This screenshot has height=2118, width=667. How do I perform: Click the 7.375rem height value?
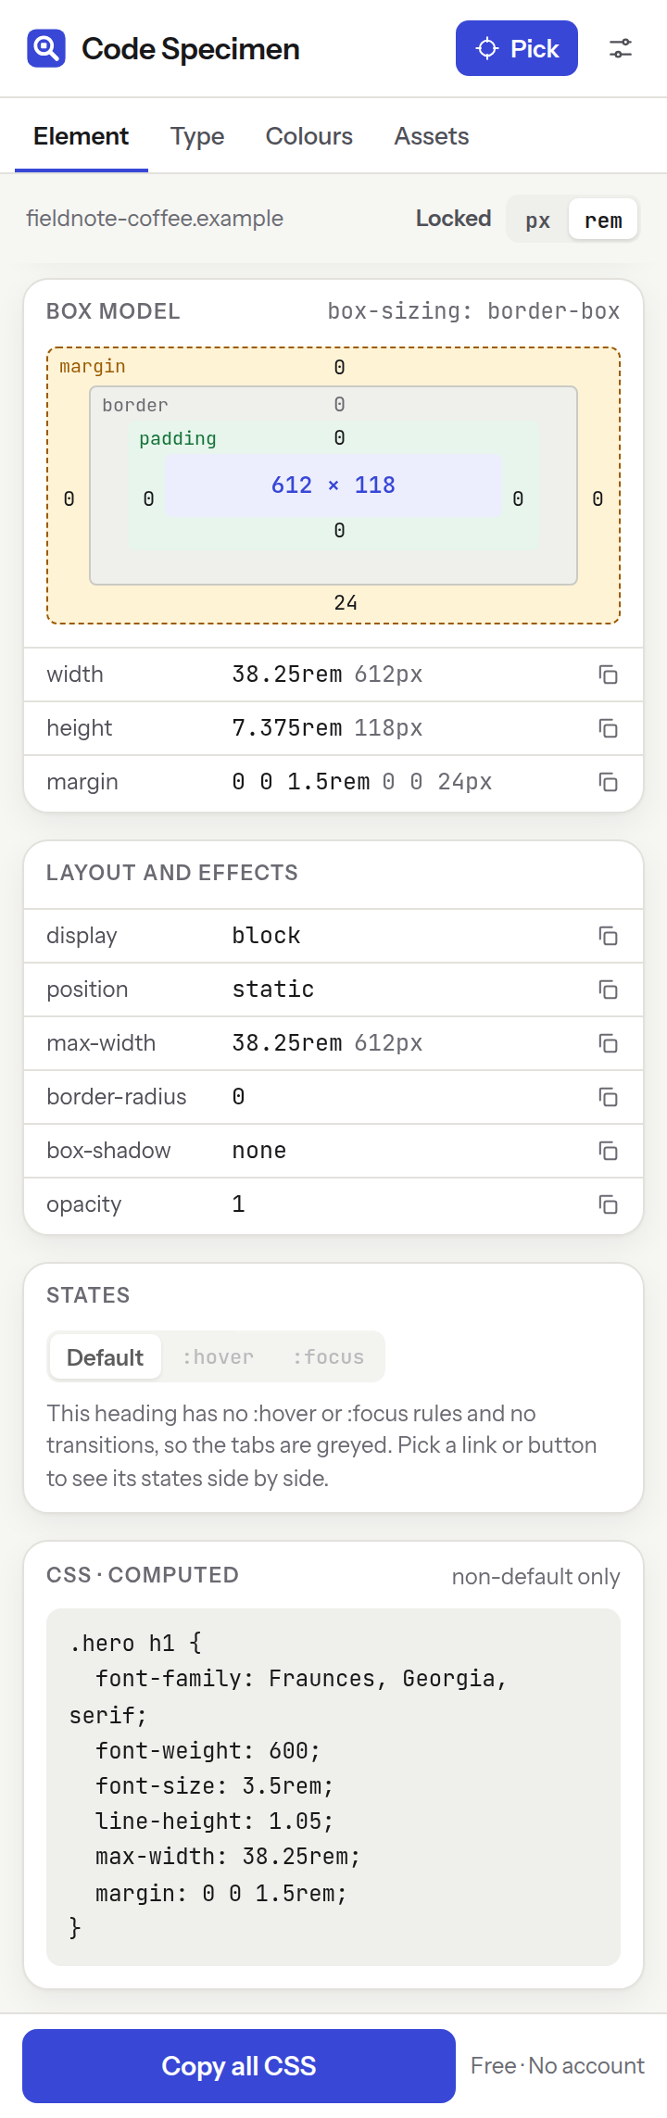coord(287,728)
